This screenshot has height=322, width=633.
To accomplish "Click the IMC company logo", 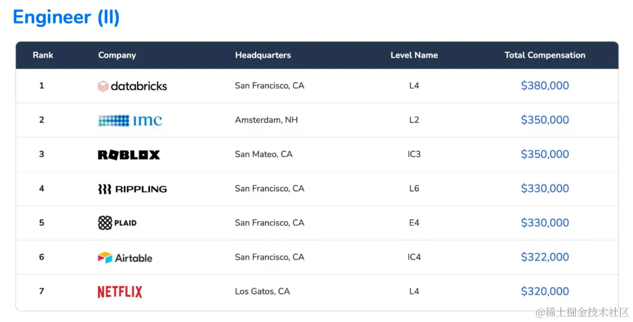I will (x=130, y=120).
